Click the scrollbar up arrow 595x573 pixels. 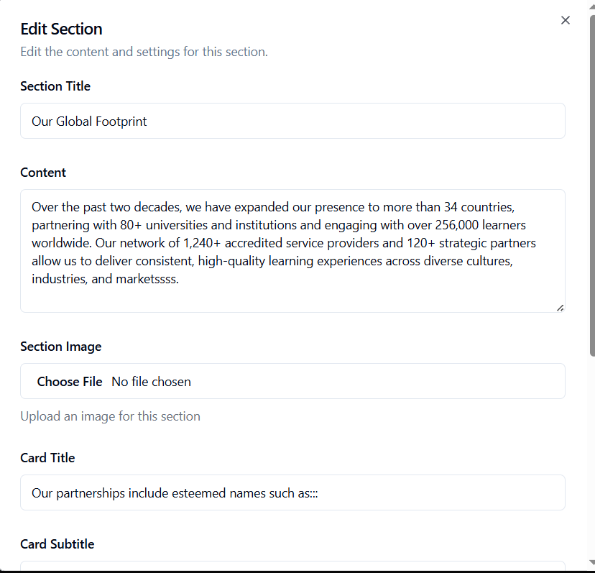click(591, 6)
